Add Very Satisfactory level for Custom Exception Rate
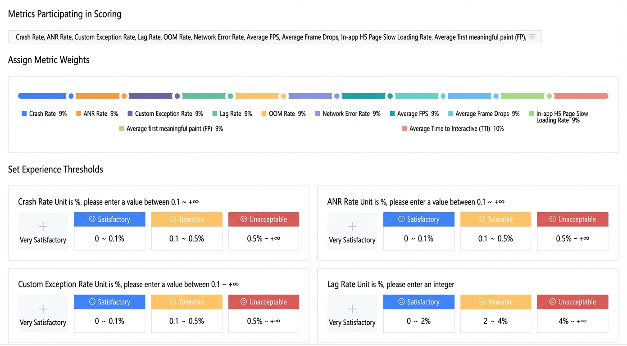Image resolution: width=627 pixels, height=346 pixels. 43,314
